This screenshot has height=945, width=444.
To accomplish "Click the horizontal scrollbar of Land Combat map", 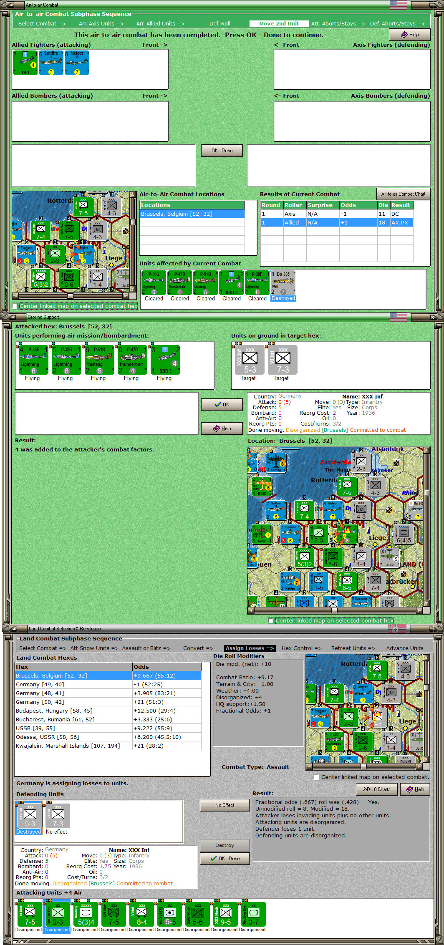I will pyautogui.click(x=364, y=766).
